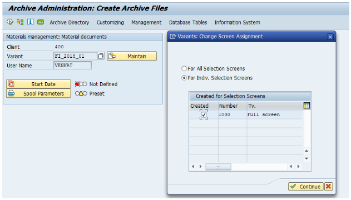Screen dimensions: 351x200
Task: Select For Indiv. Selection Screens option
Action: pos(184,78)
